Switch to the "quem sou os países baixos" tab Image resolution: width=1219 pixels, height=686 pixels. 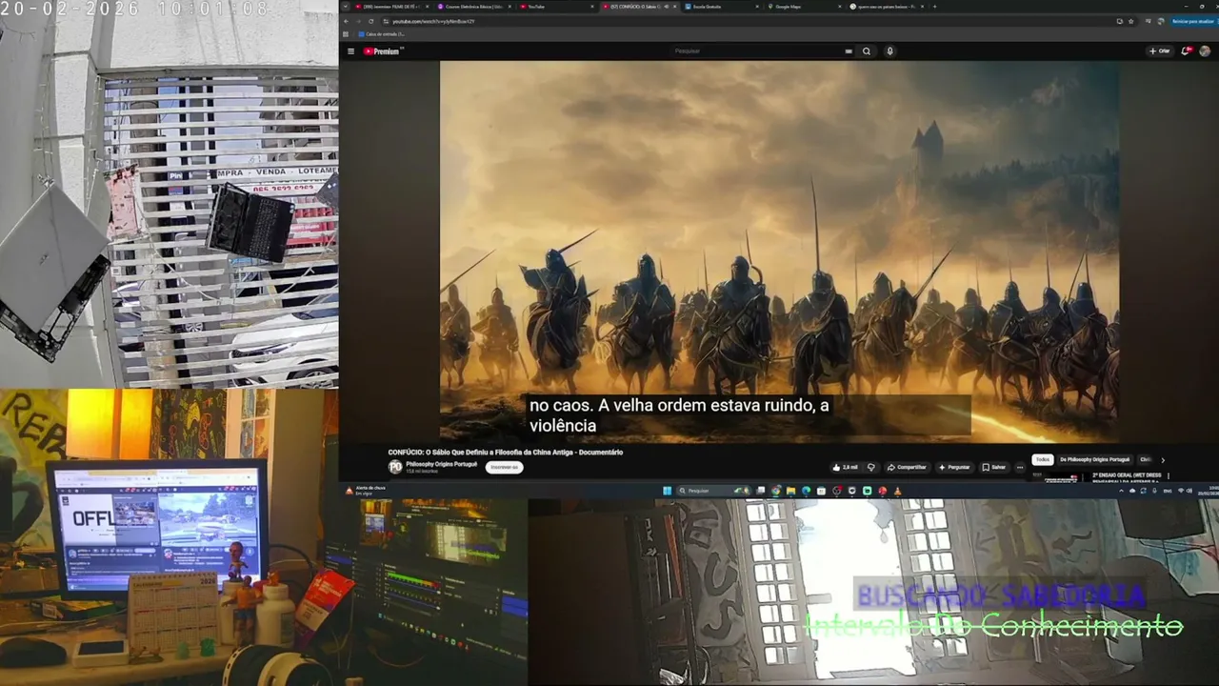click(887, 7)
